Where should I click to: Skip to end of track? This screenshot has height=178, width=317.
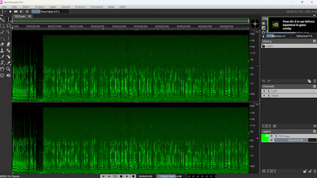109,176
